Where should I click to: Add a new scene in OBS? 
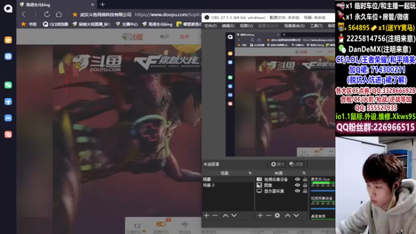206,215
